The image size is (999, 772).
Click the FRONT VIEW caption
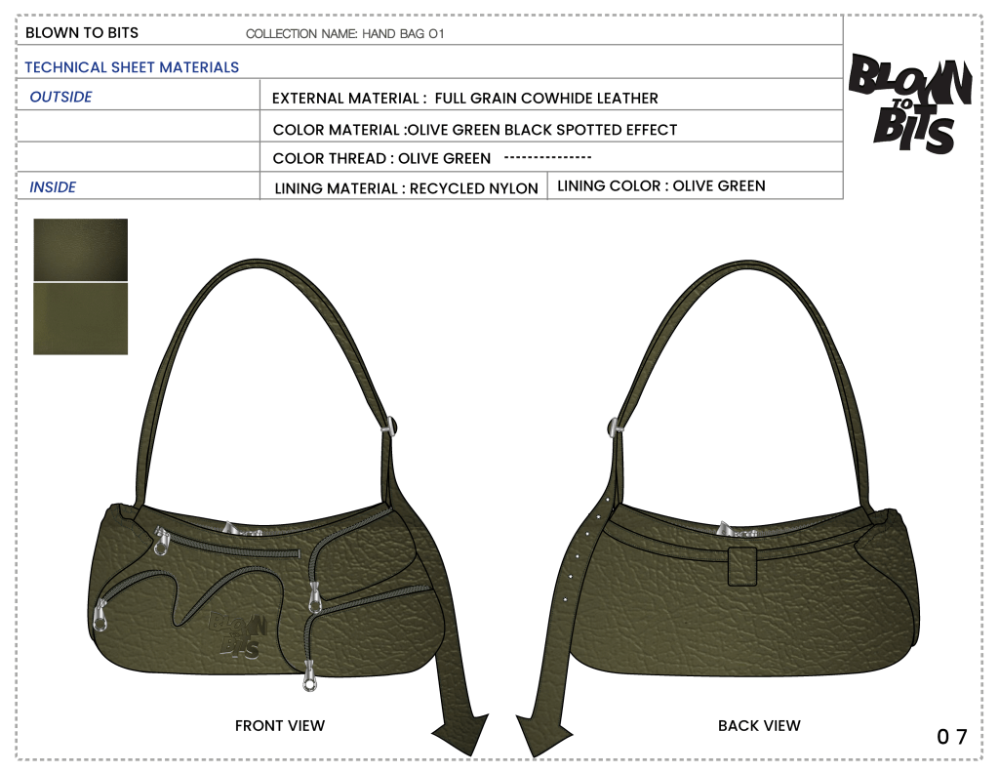tap(279, 725)
